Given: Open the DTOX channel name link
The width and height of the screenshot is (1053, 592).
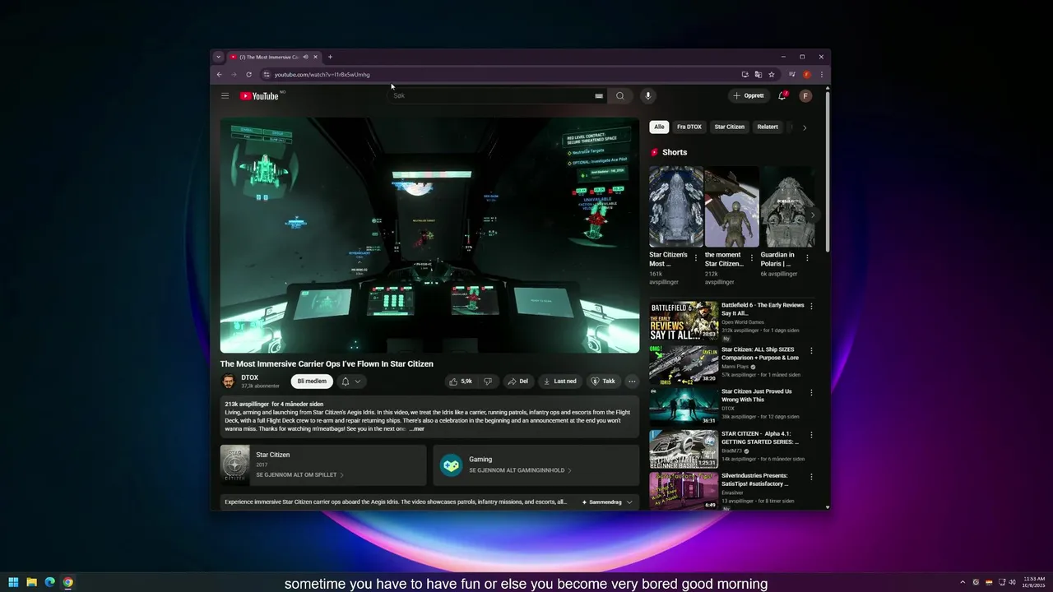Looking at the screenshot, I should pos(249,377).
